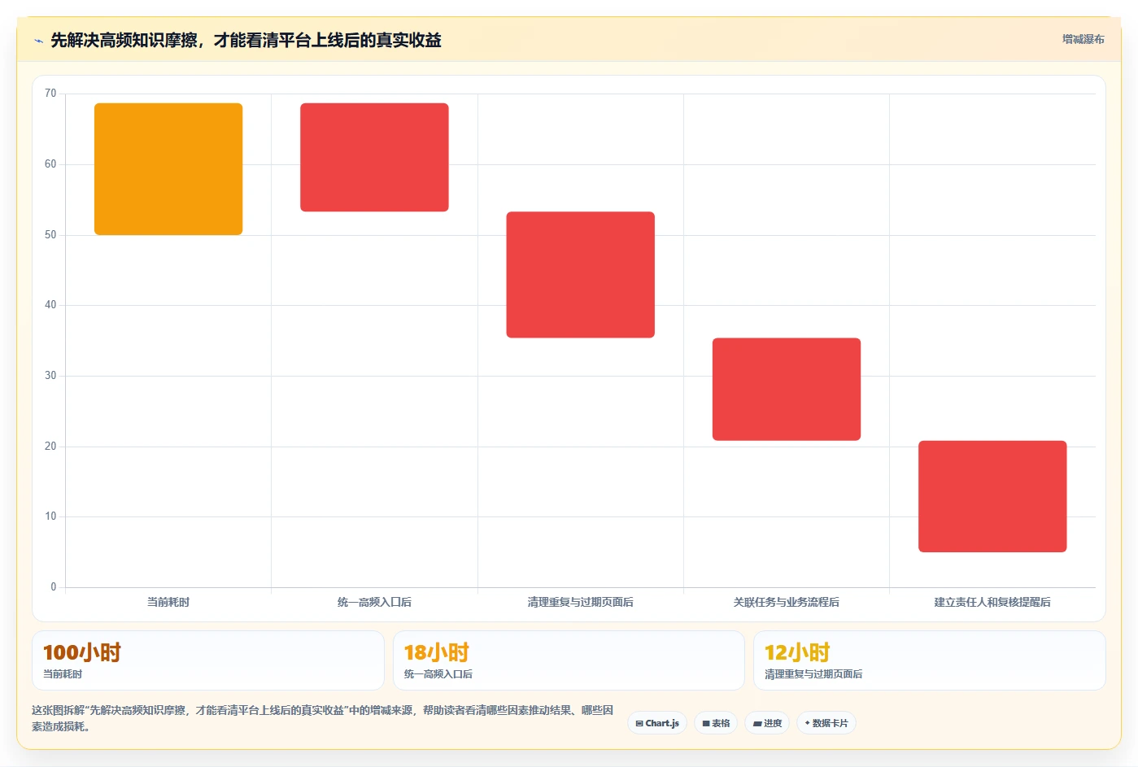The image size is (1138, 767).
Task: Select the Chart.js tag chip
Action: 657,723
